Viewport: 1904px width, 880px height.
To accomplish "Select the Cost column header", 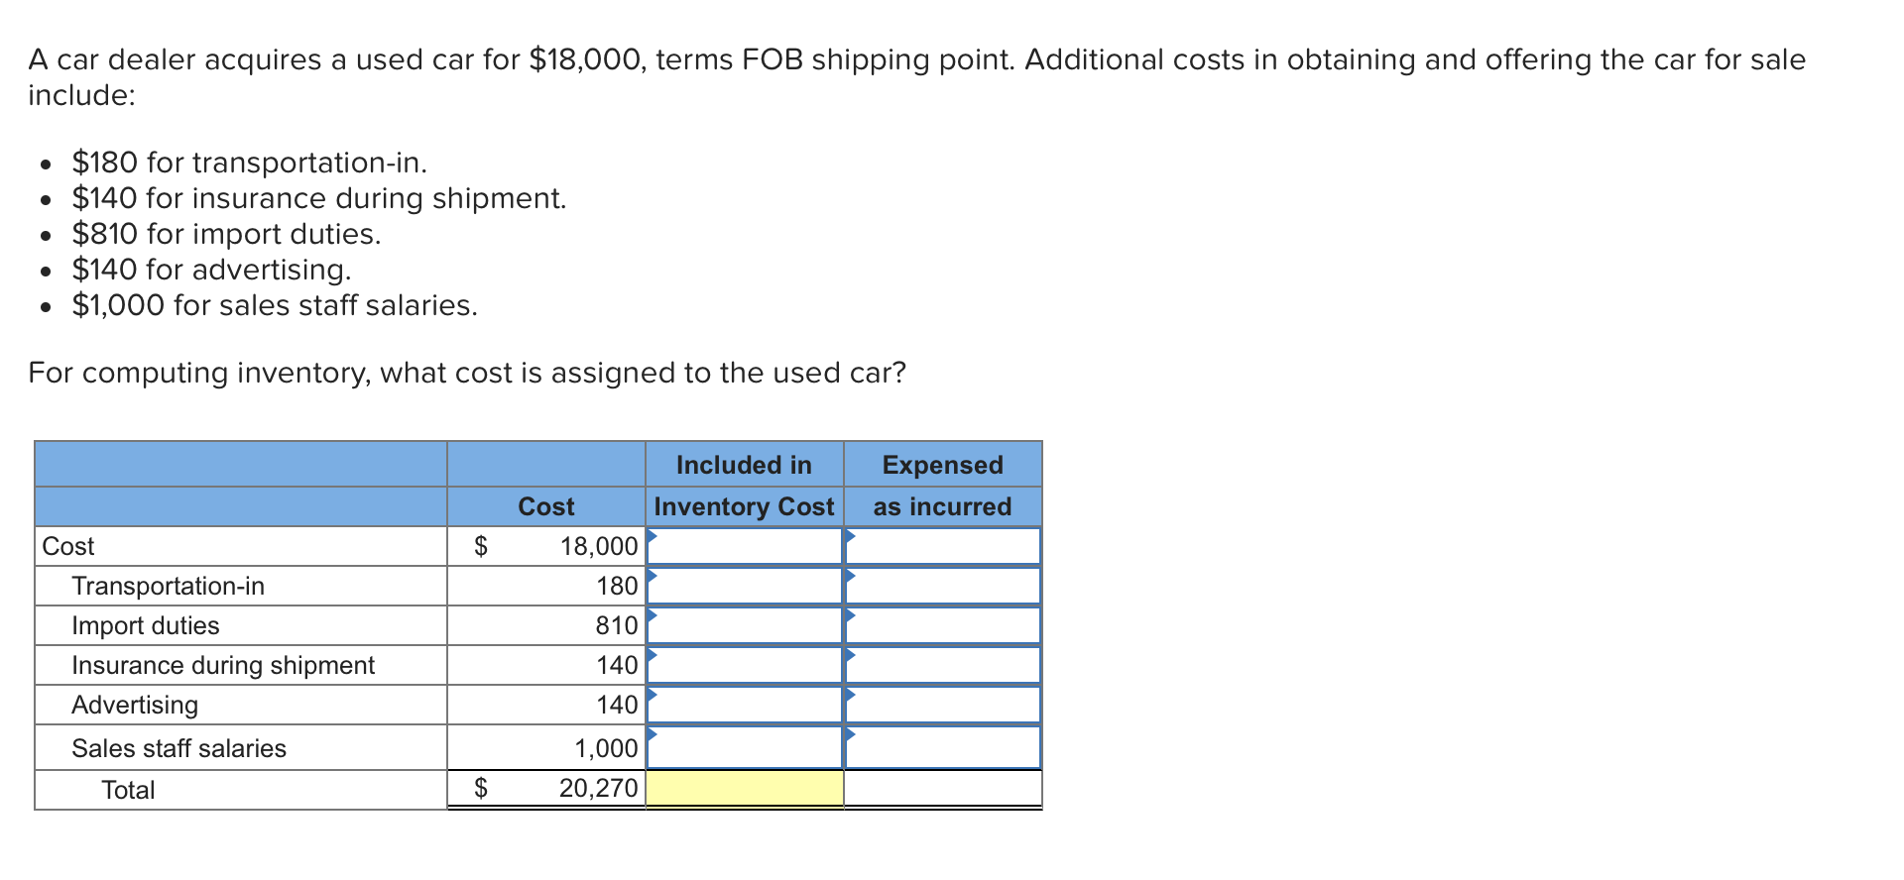I will (x=545, y=506).
